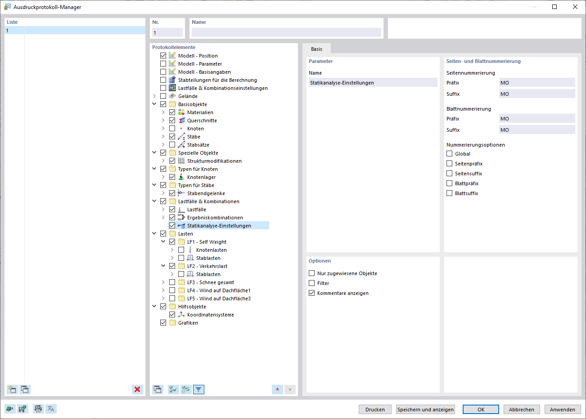The width and height of the screenshot is (586, 419).
Task: Enable Modell - Parameter checkbox
Action: coord(163,64)
